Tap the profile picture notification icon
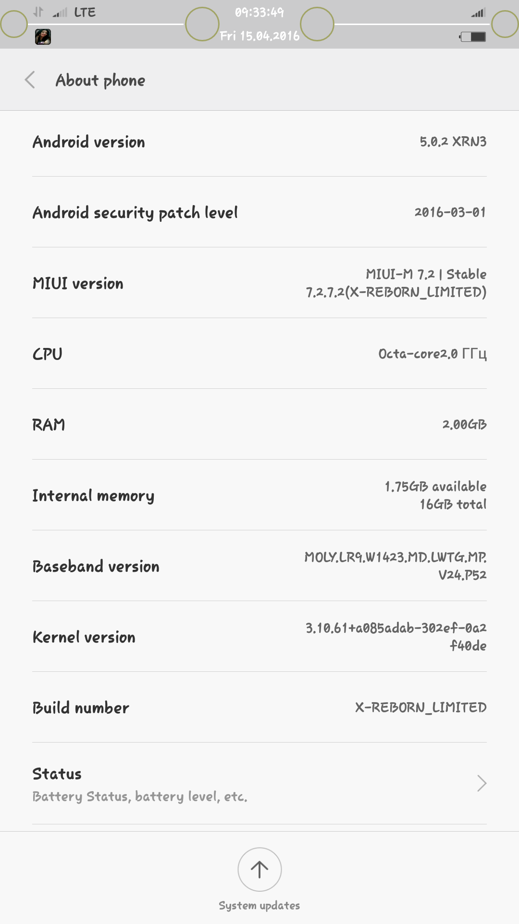The height and width of the screenshot is (924, 519). pos(43,37)
